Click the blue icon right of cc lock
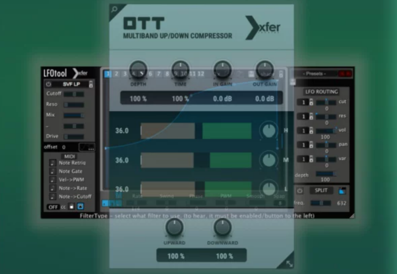397x274 pixels. (x=80, y=206)
